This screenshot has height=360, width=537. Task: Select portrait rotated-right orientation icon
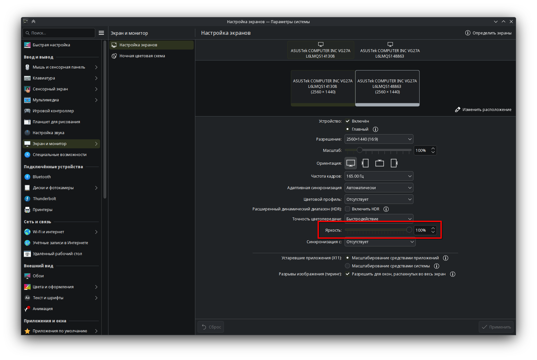394,163
